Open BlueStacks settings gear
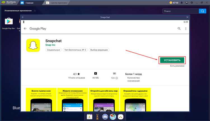The image size is (210, 121). coord(192,3)
